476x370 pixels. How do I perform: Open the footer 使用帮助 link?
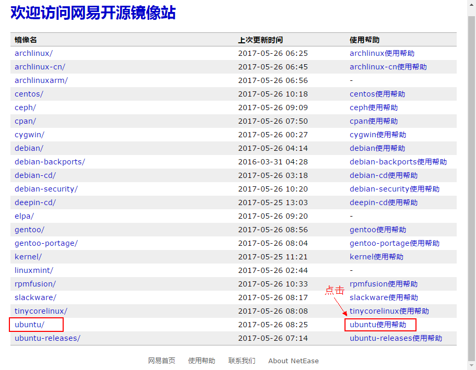pyautogui.click(x=201, y=361)
